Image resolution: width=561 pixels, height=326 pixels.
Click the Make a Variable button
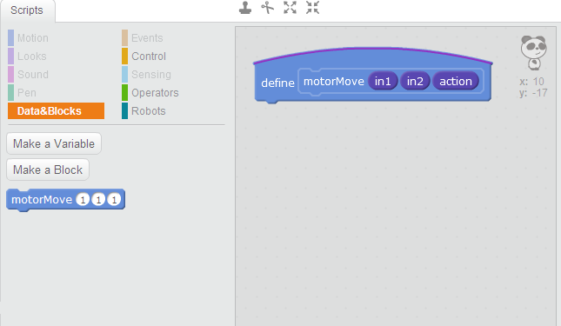[54, 143]
